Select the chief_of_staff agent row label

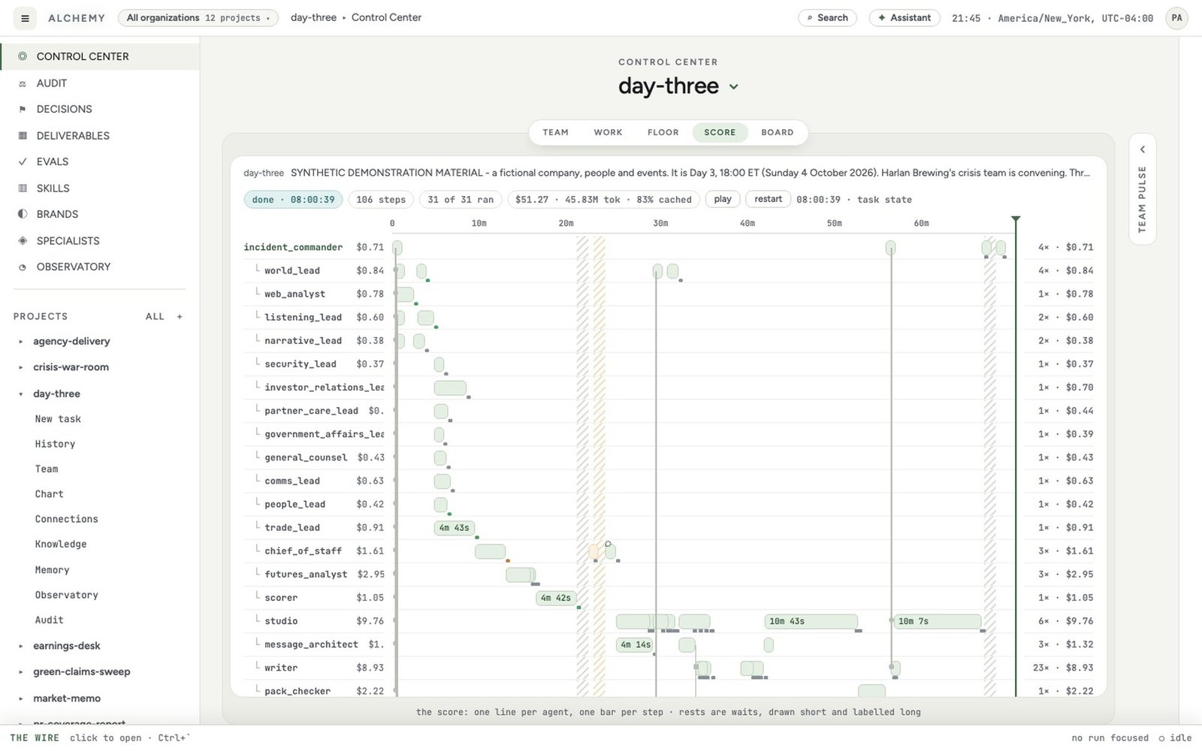[303, 551]
